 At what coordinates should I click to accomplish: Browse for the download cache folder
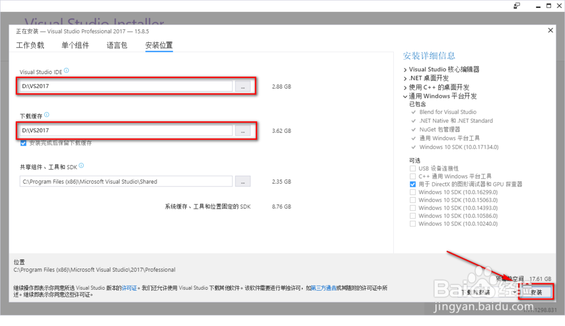click(x=243, y=131)
